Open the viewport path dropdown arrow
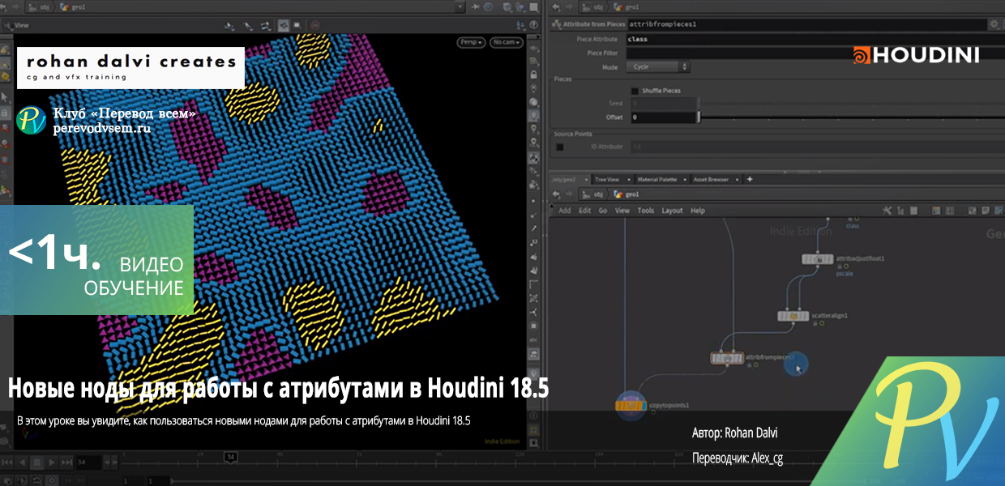 (461, 6)
